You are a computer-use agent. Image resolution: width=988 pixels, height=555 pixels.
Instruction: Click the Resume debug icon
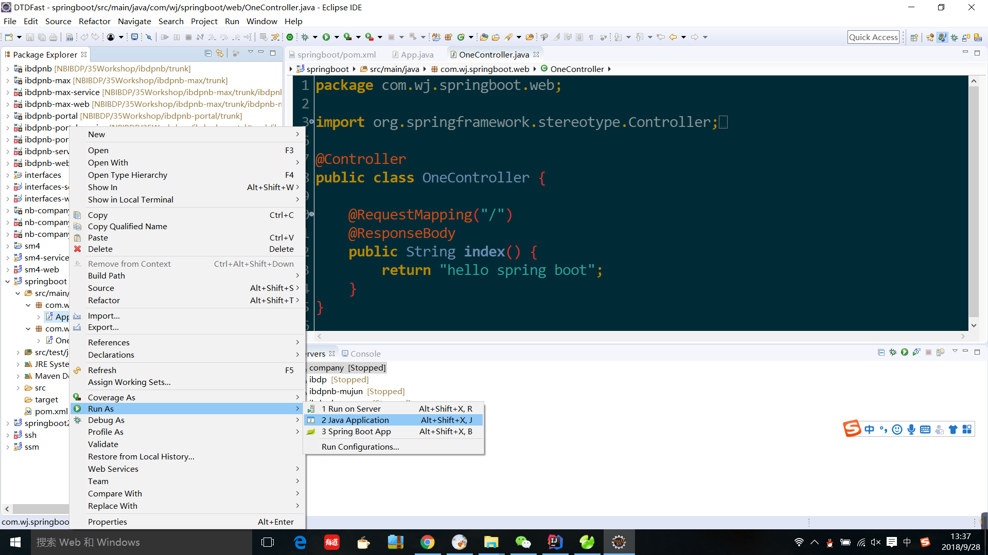pyautogui.click(x=165, y=37)
